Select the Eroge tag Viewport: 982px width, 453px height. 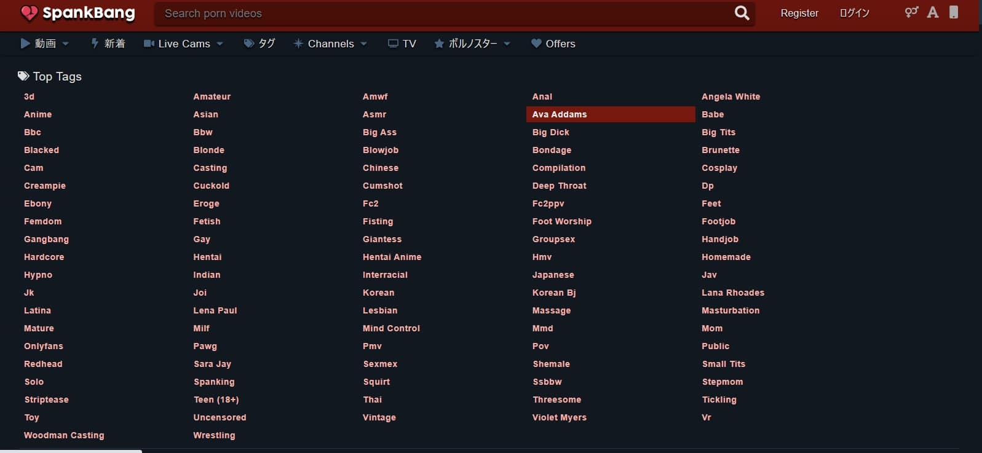coord(206,203)
